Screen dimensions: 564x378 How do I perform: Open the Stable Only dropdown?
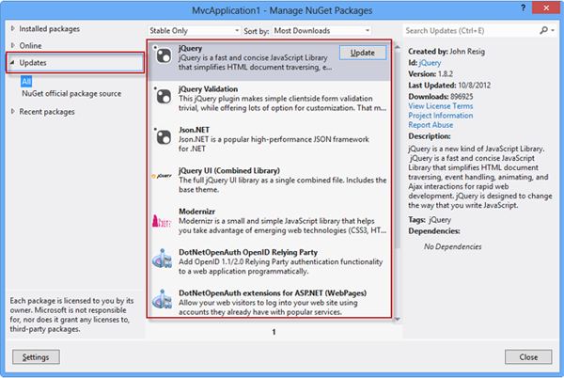point(194,31)
